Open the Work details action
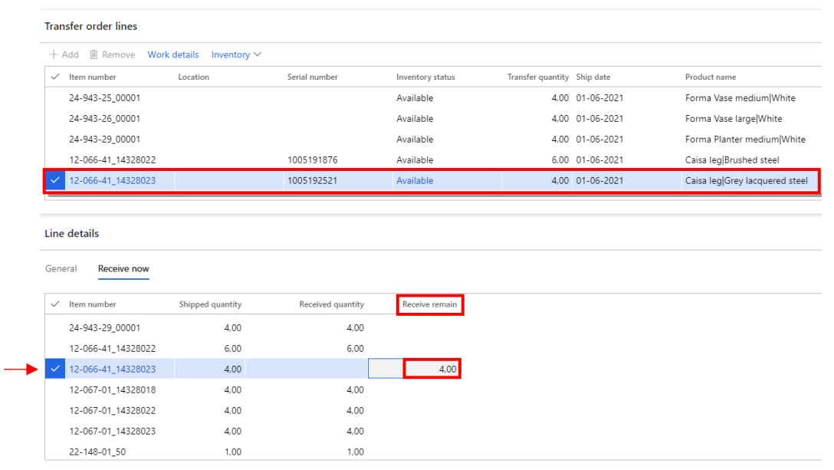Screen dimensions: 834x470 [172, 55]
